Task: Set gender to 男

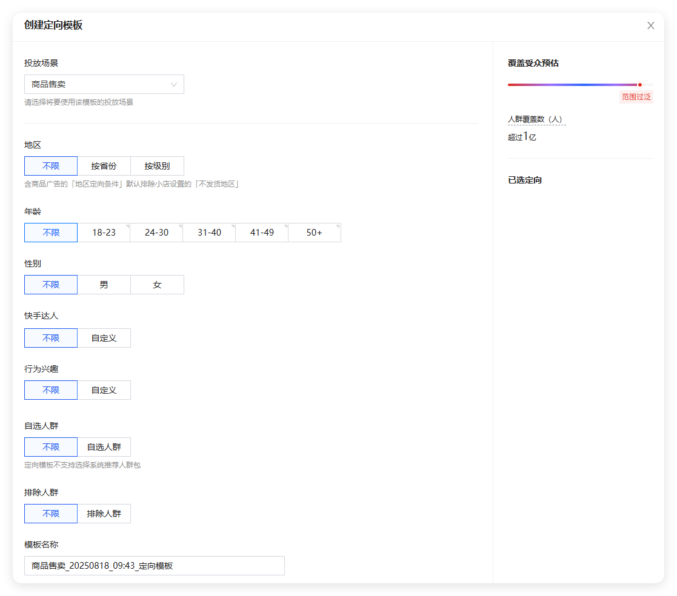Action: pyautogui.click(x=104, y=284)
